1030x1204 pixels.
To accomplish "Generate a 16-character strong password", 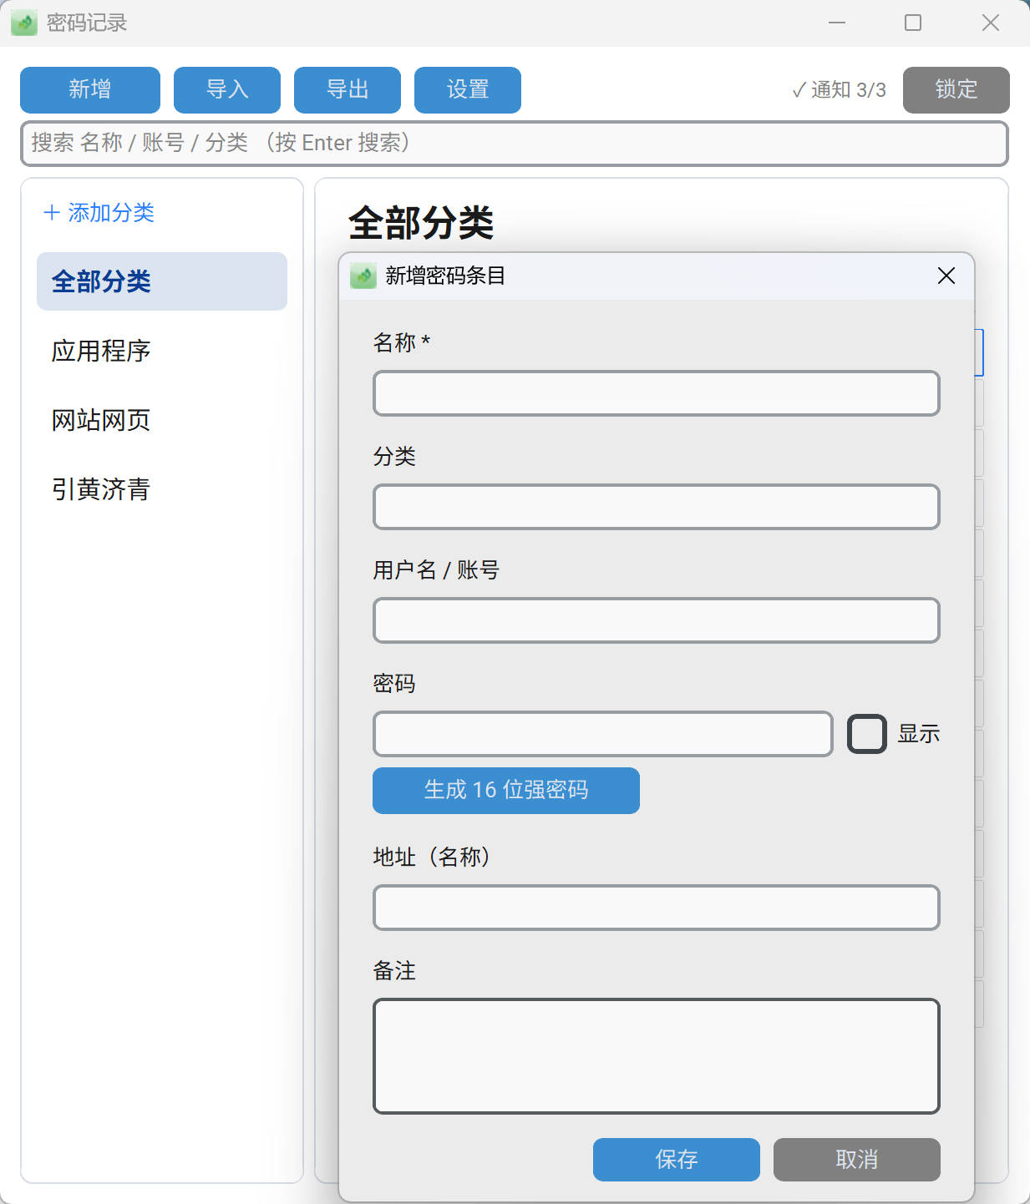I will [x=506, y=791].
